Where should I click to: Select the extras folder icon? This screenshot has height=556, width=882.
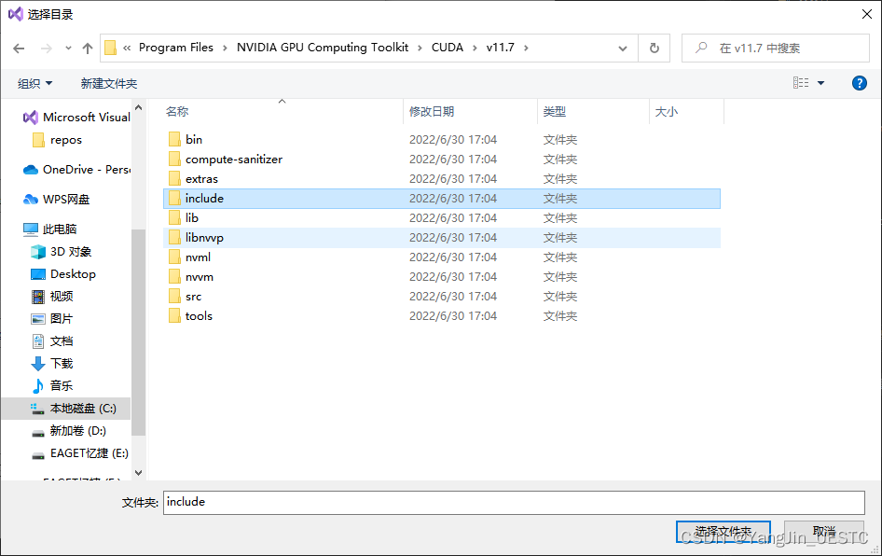click(174, 178)
